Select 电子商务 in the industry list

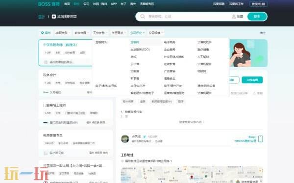(x=170, y=43)
